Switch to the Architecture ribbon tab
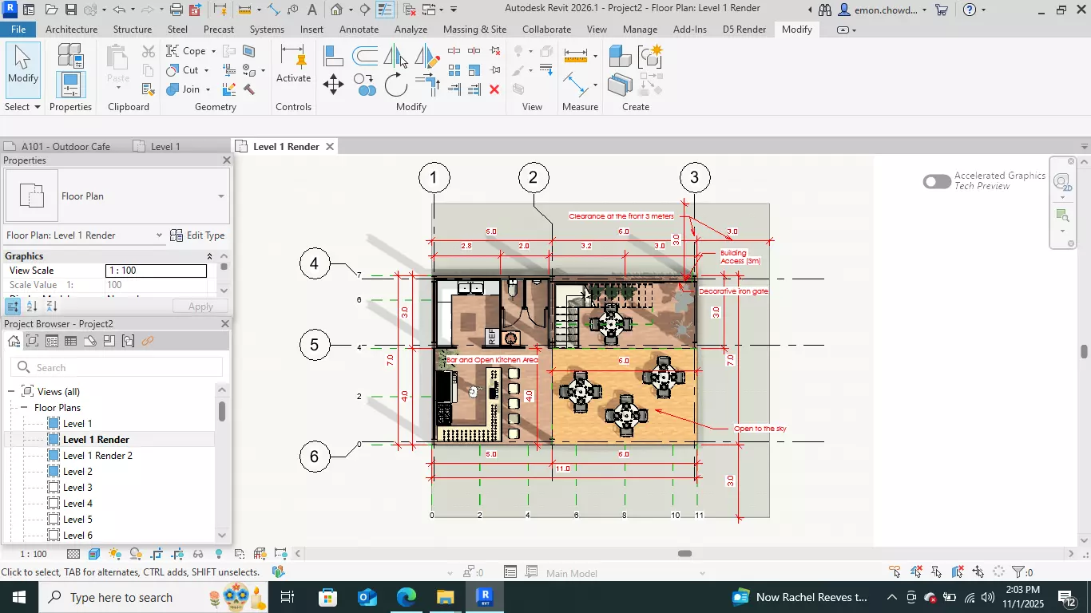 coord(72,30)
